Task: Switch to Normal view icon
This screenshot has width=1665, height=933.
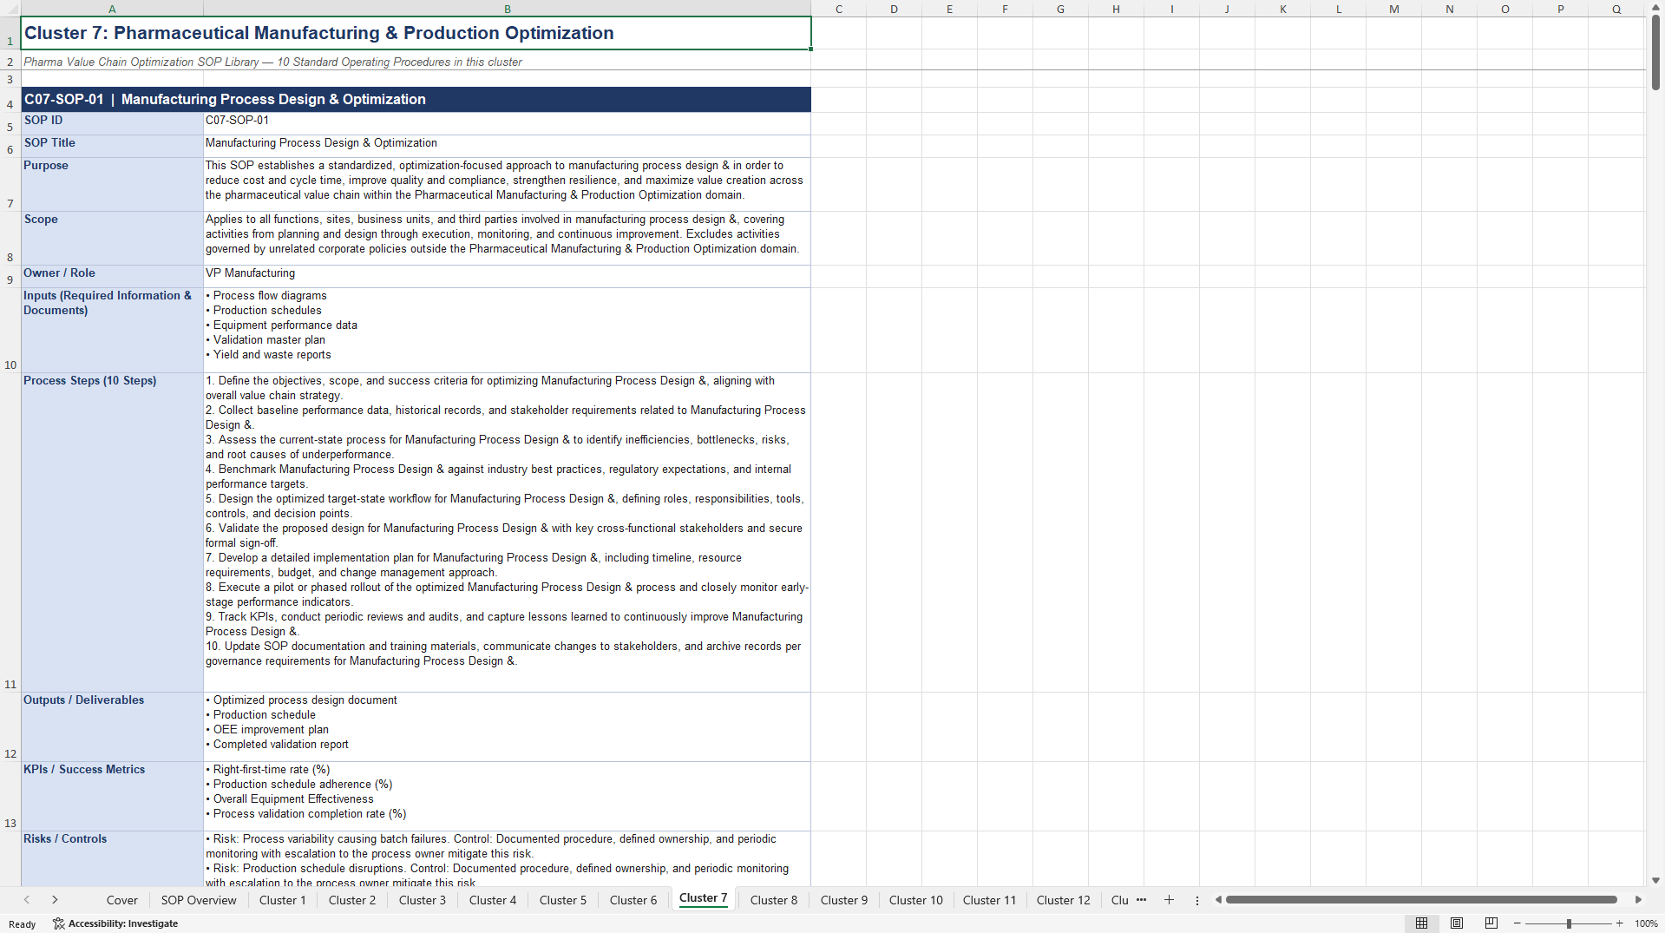Action: (x=1421, y=923)
